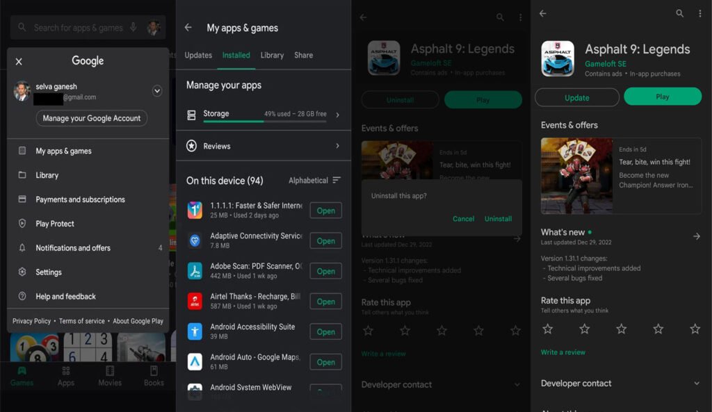
Task: Select the Share tab
Action: pyautogui.click(x=303, y=56)
